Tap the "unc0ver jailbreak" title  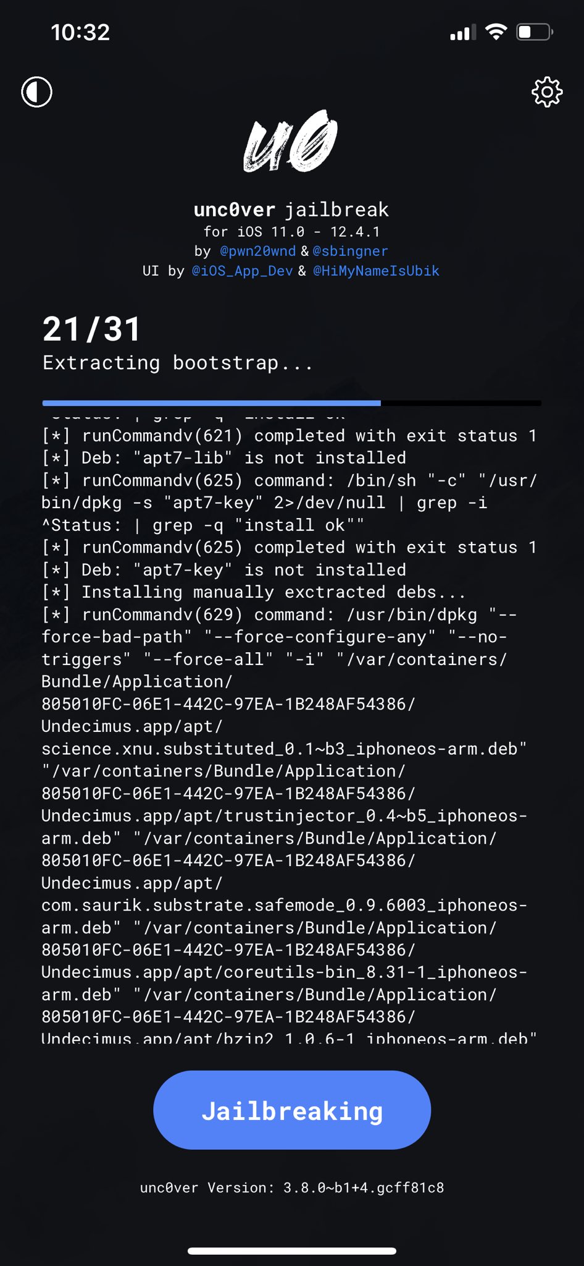(x=291, y=210)
